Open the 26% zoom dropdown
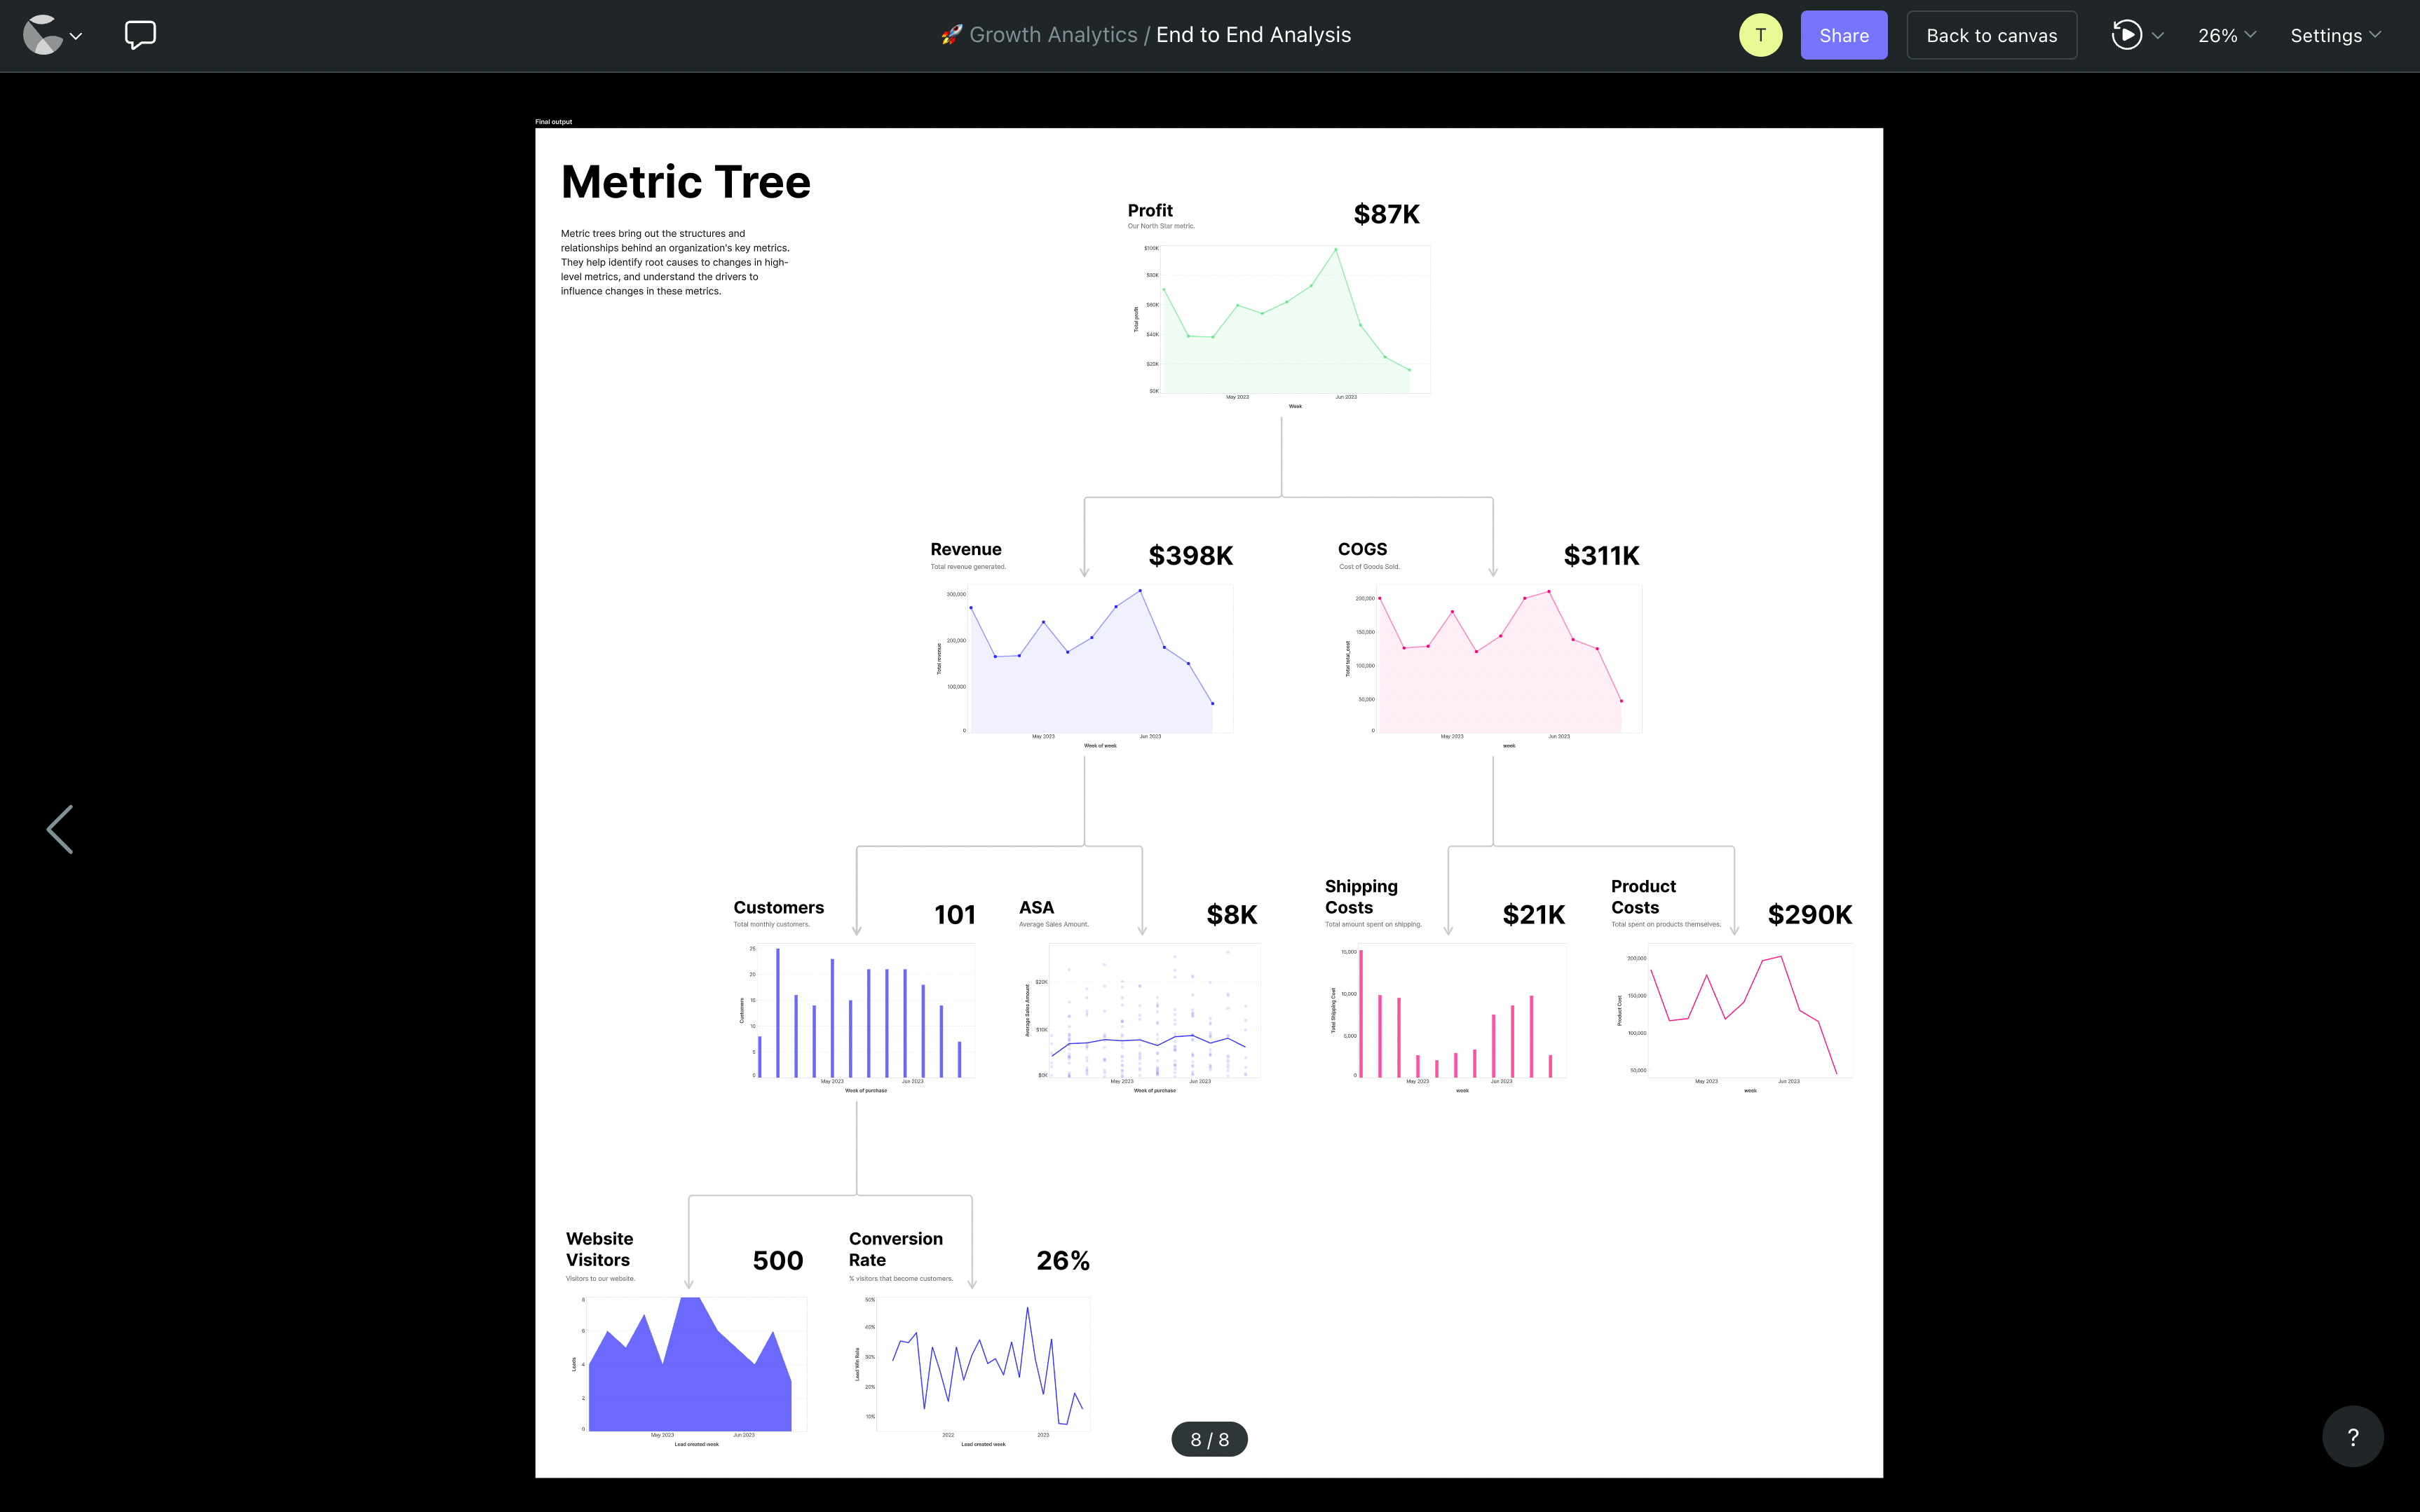This screenshot has width=2420, height=1512. pyautogui.click(x=2226, y=35)
